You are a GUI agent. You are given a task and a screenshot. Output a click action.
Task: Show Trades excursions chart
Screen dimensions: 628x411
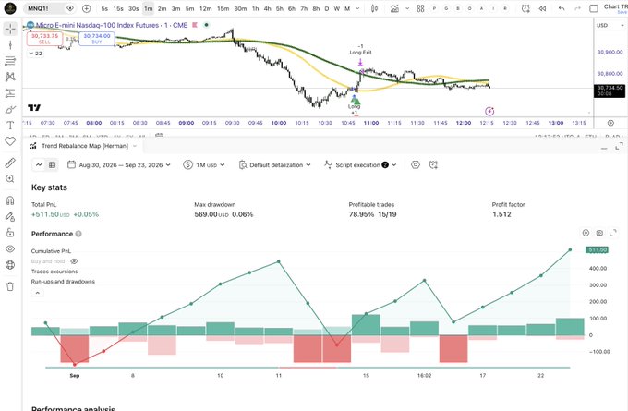coord(54,272)
